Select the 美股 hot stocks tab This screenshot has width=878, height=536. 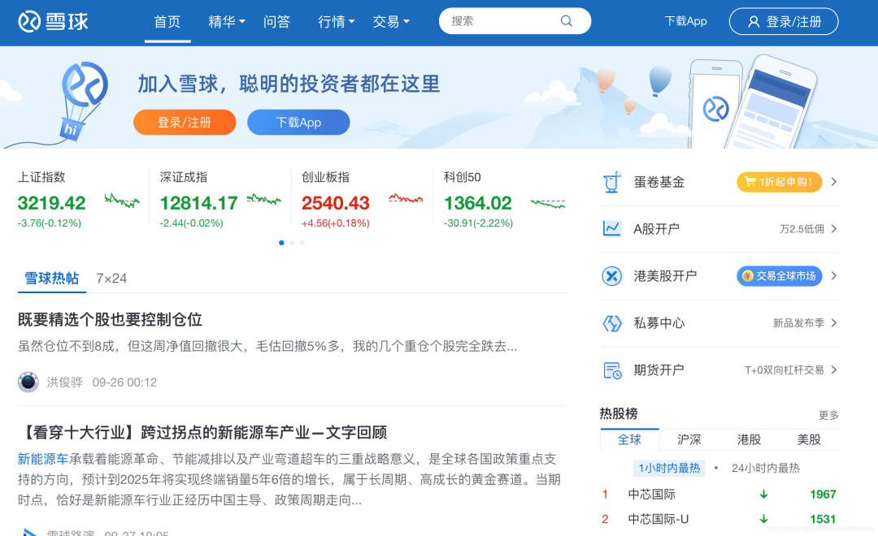point(809,439)
